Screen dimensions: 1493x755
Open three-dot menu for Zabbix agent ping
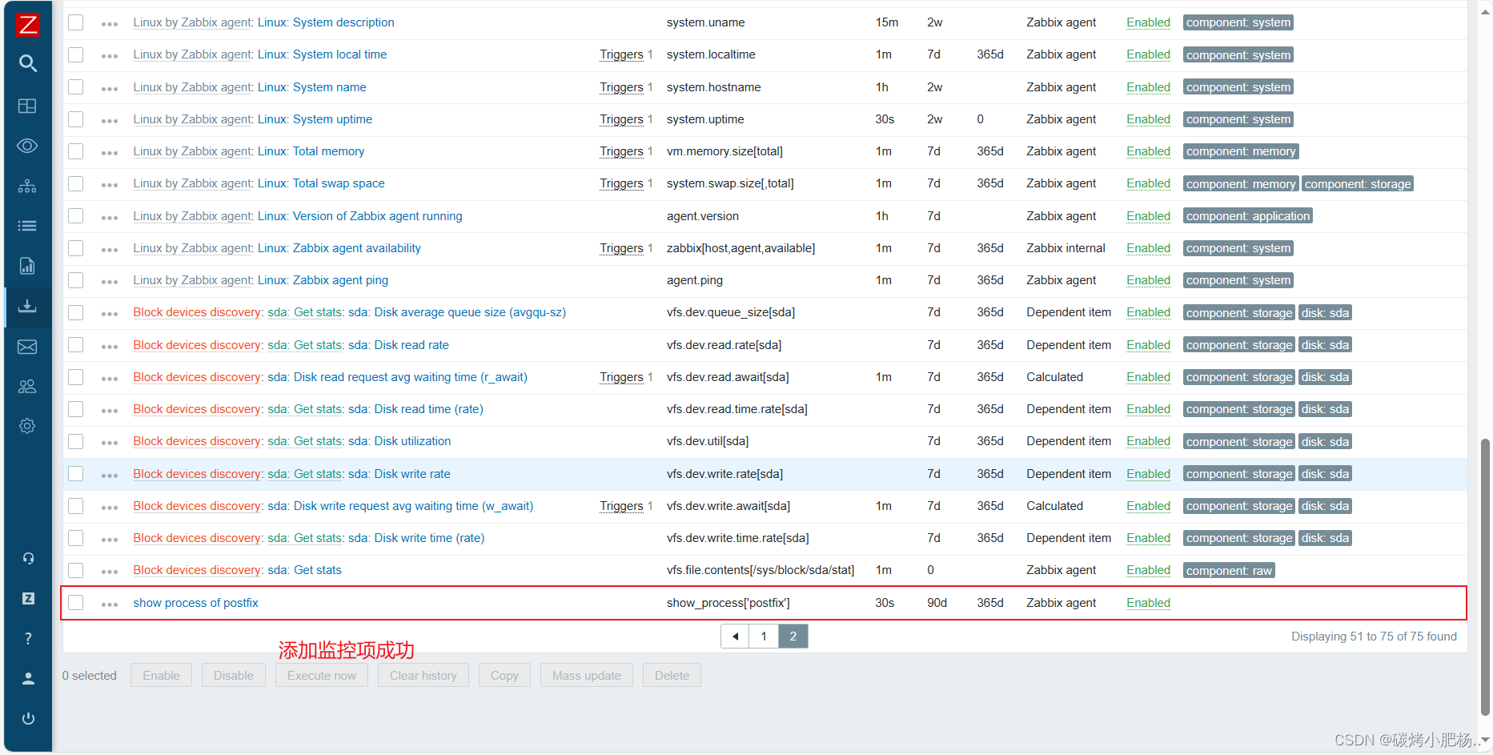pos(110,282)
